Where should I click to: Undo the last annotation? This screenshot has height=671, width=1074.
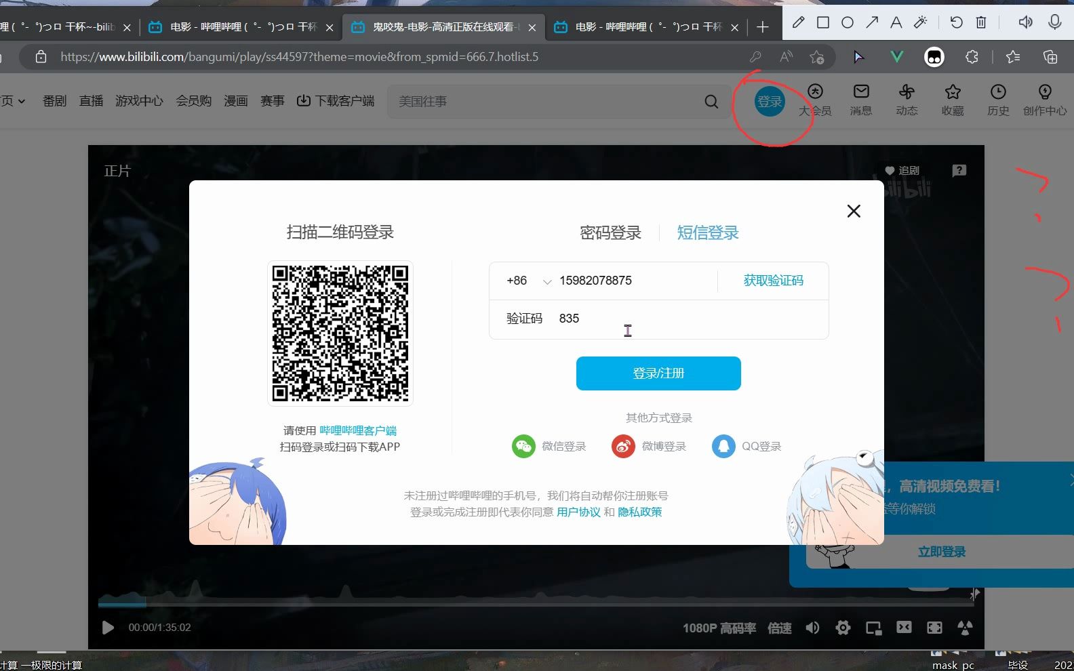[x=956, y=22]
